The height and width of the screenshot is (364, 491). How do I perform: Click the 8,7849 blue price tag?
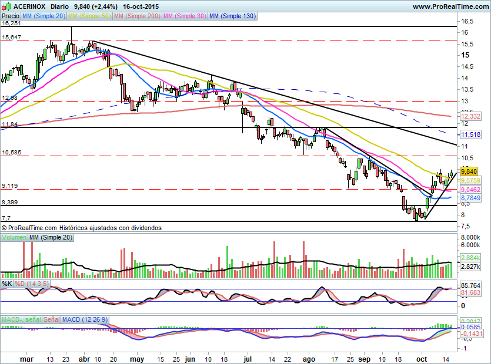click(470, 199)
